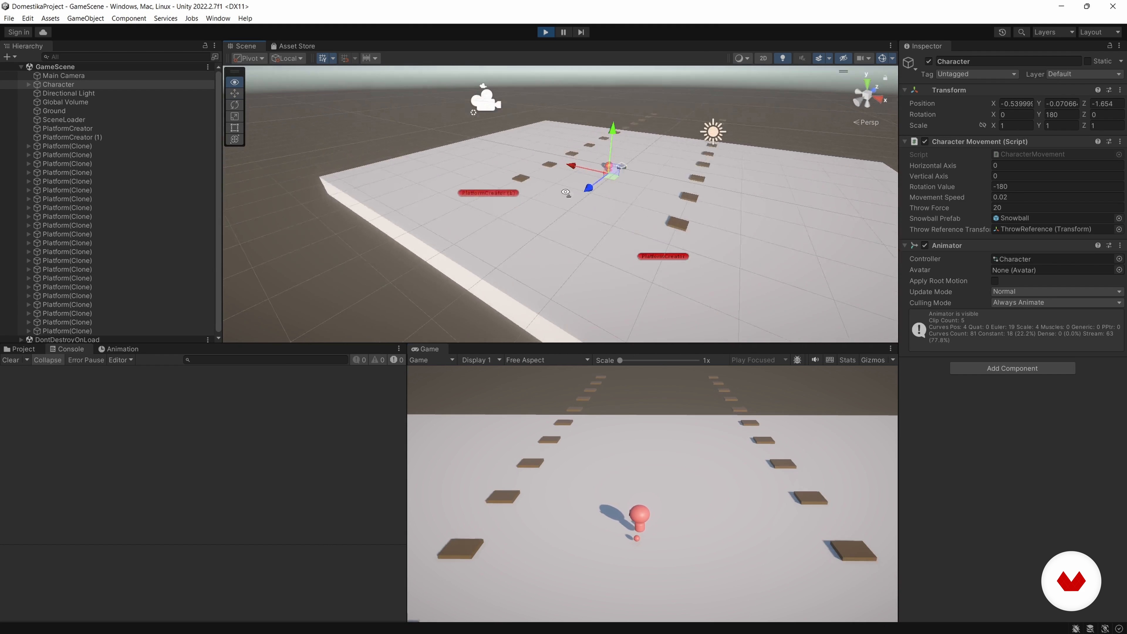Open the Layout dropdown

click(x=1099, y=32)
